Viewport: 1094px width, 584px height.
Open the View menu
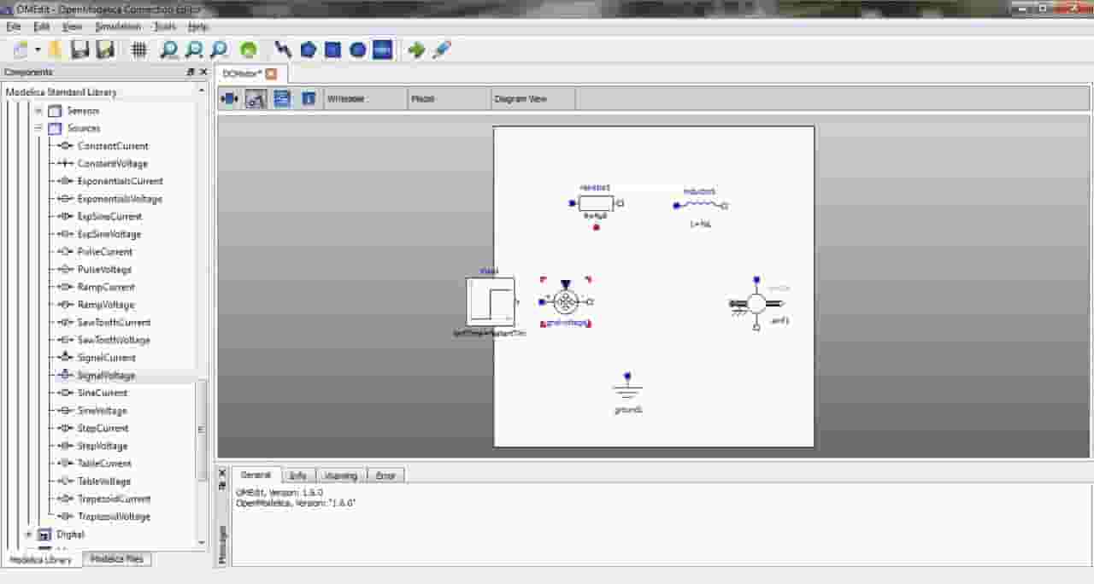click(72, 26)
